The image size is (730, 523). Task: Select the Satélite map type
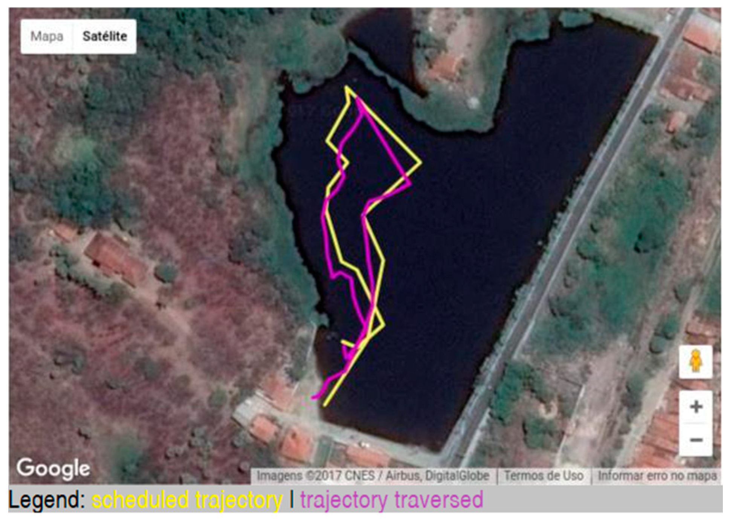tap(105, 37)
